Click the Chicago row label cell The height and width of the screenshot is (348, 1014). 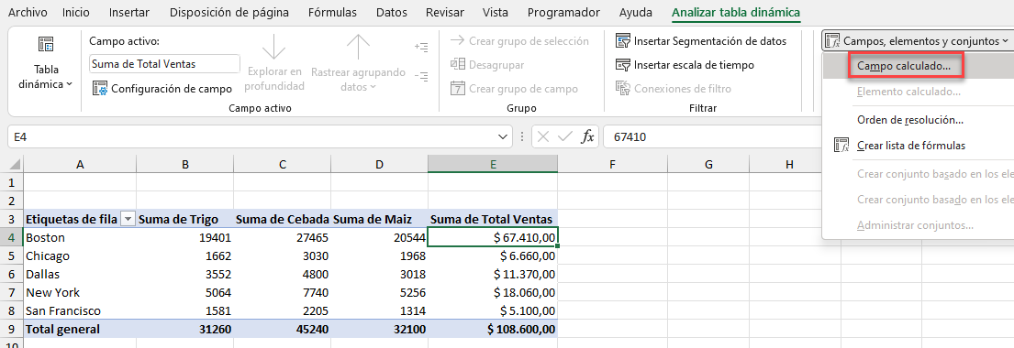point(80,256)
